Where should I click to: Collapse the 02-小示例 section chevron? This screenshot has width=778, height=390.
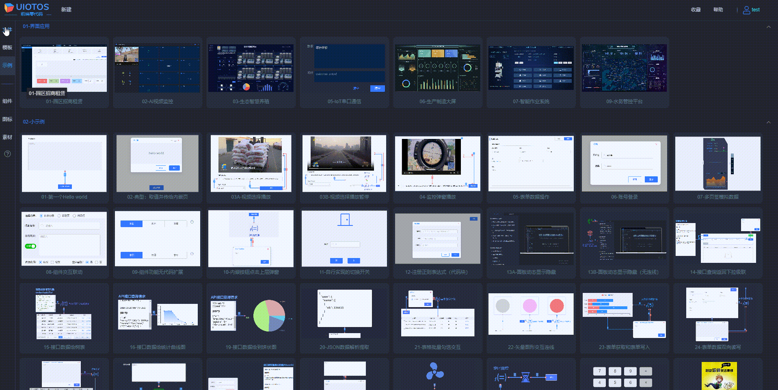coord(768,122)
